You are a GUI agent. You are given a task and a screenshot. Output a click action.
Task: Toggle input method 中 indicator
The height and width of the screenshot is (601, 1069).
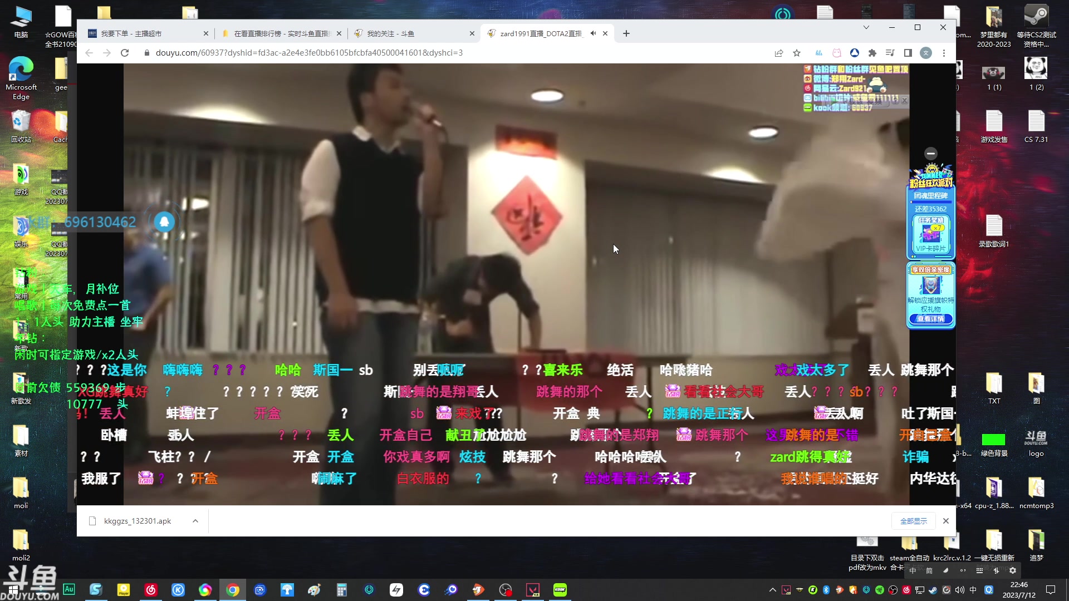coord(973,590)
